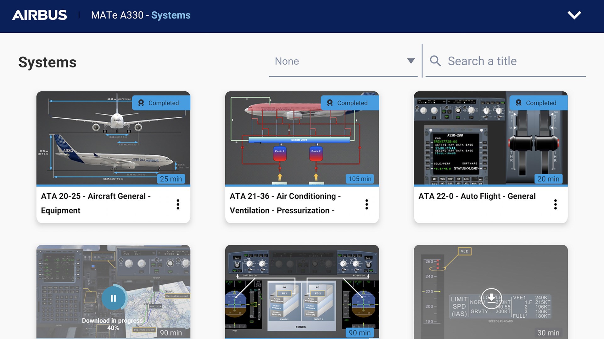Open options for ATA 22-0 card

[556, 204]
